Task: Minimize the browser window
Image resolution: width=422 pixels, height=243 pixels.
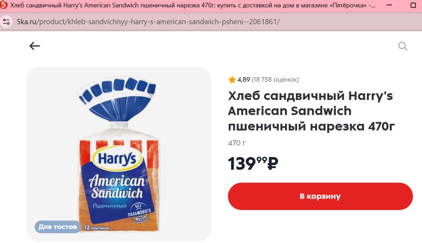Action: (389, 5)
